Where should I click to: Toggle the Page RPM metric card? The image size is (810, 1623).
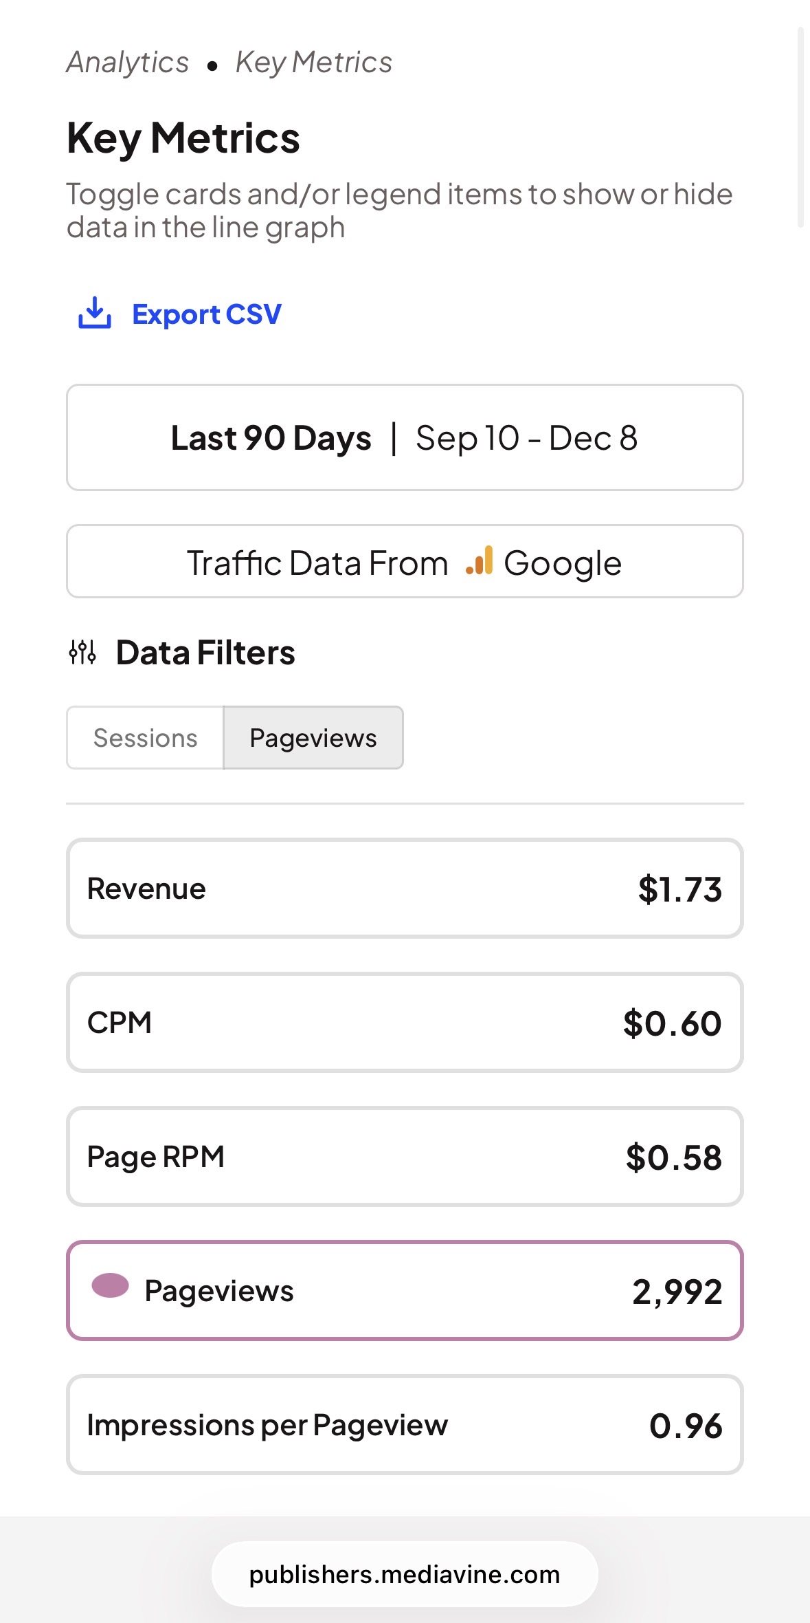click(405, 1157)
